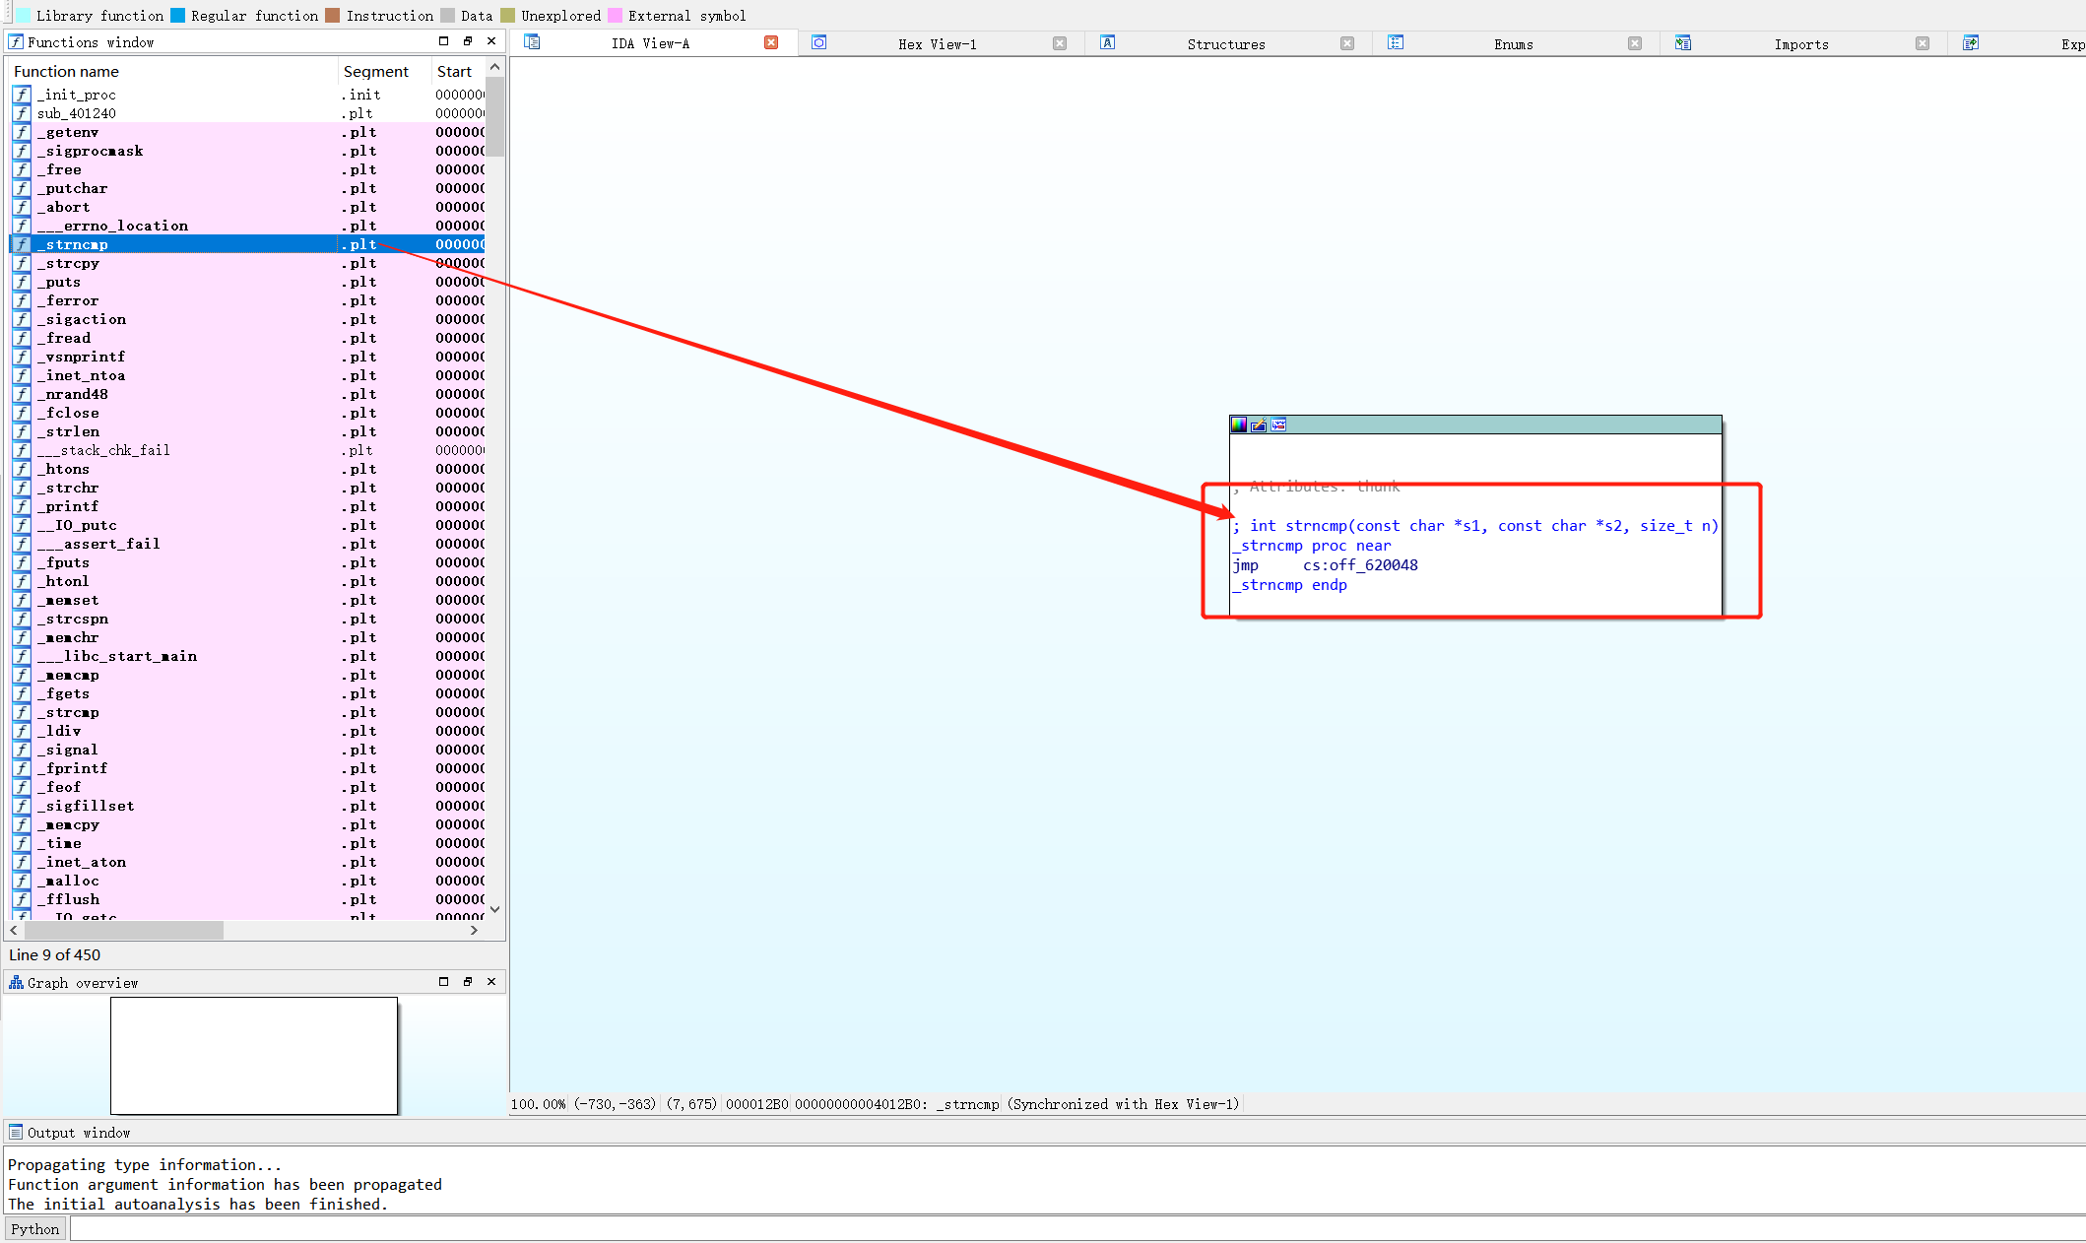Click the command line input field
This screenshot has width=2086, height=1243.
pyautogui.click(x=1074, y=1228)
